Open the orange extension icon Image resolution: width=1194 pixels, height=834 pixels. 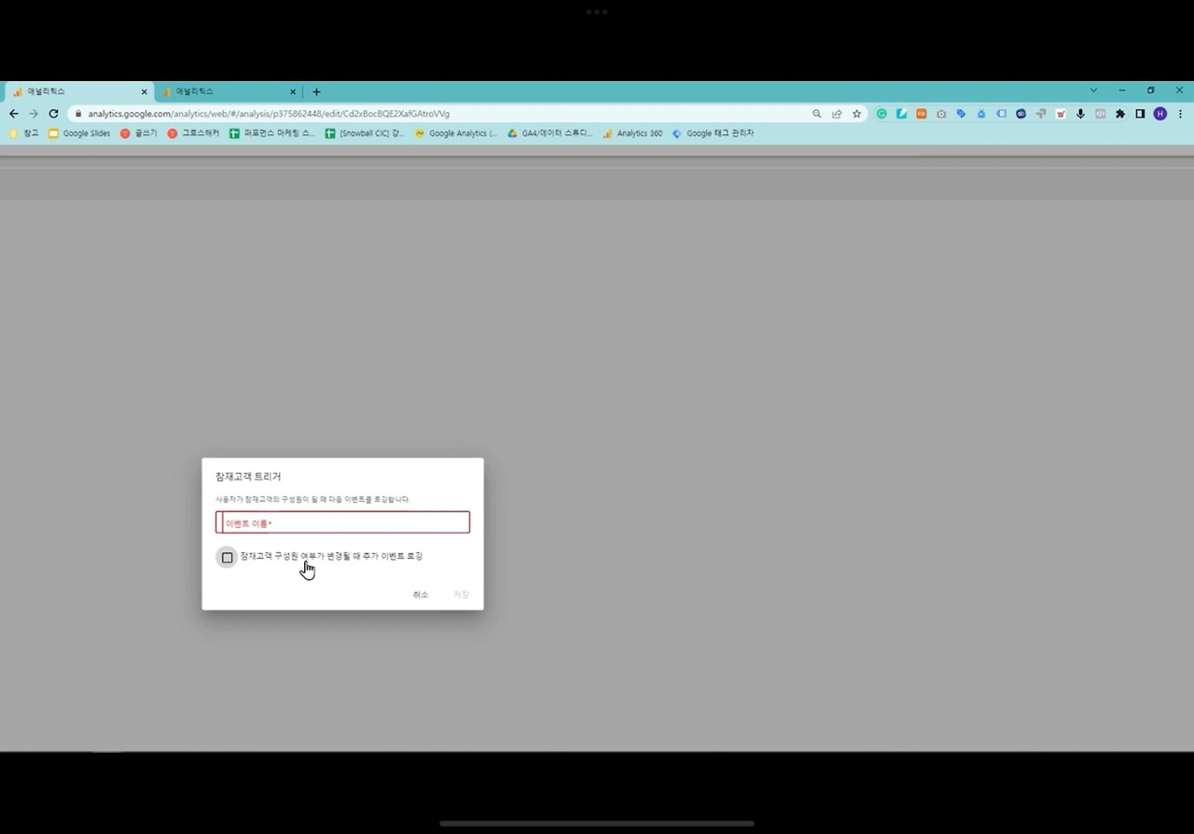[922, 114]
